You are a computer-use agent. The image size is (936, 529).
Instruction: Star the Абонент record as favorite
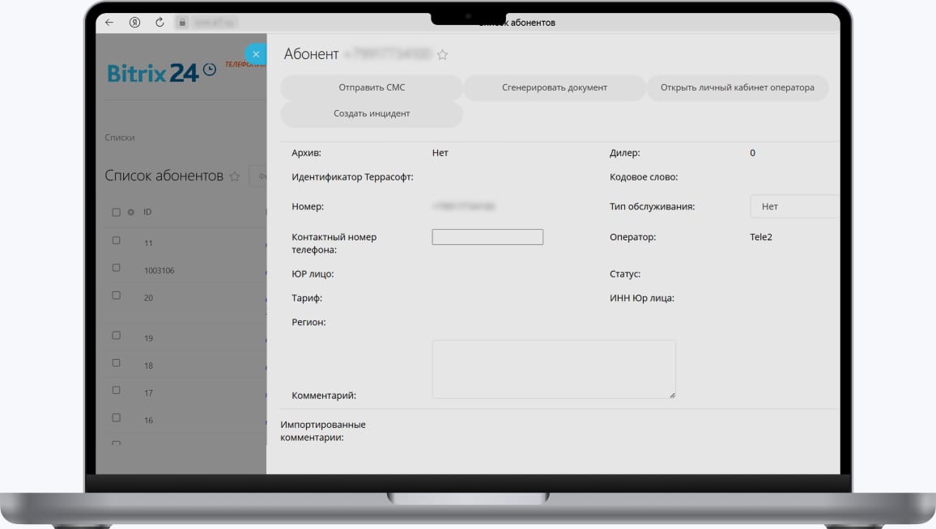tap(442, 55)
